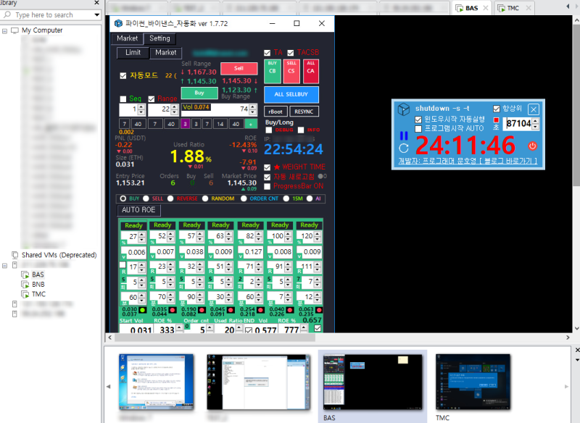Switch to the BAS VM tab
The height and width of the screenshot is (423, 580).
[x=472, y=8]
